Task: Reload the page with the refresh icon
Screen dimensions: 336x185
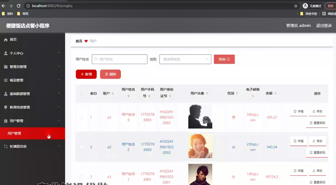Action: 19,6
